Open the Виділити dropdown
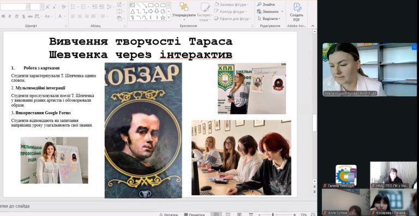Screen dimensions: 419x216 click(x=270, y=18)
